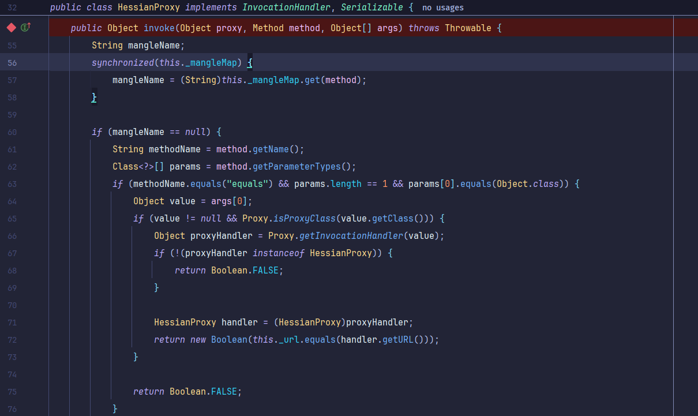Viewport: 698px width, 416px height.
Task: Click the matching closing brace on line 58
Action: [94, 98]
